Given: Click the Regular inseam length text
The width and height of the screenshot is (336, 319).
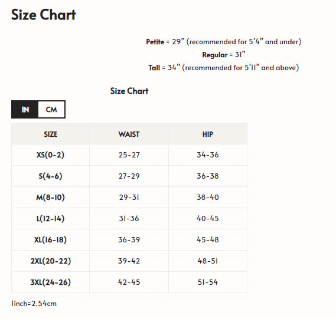Looking at the screenshot, I should pyautogui.click(x=223, y=55).
